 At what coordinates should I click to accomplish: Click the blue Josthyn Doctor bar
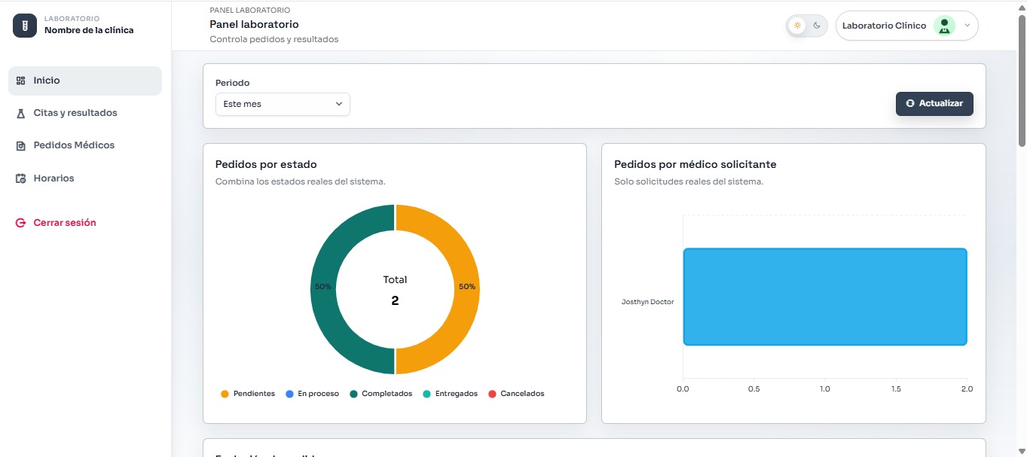coord(825,297)
